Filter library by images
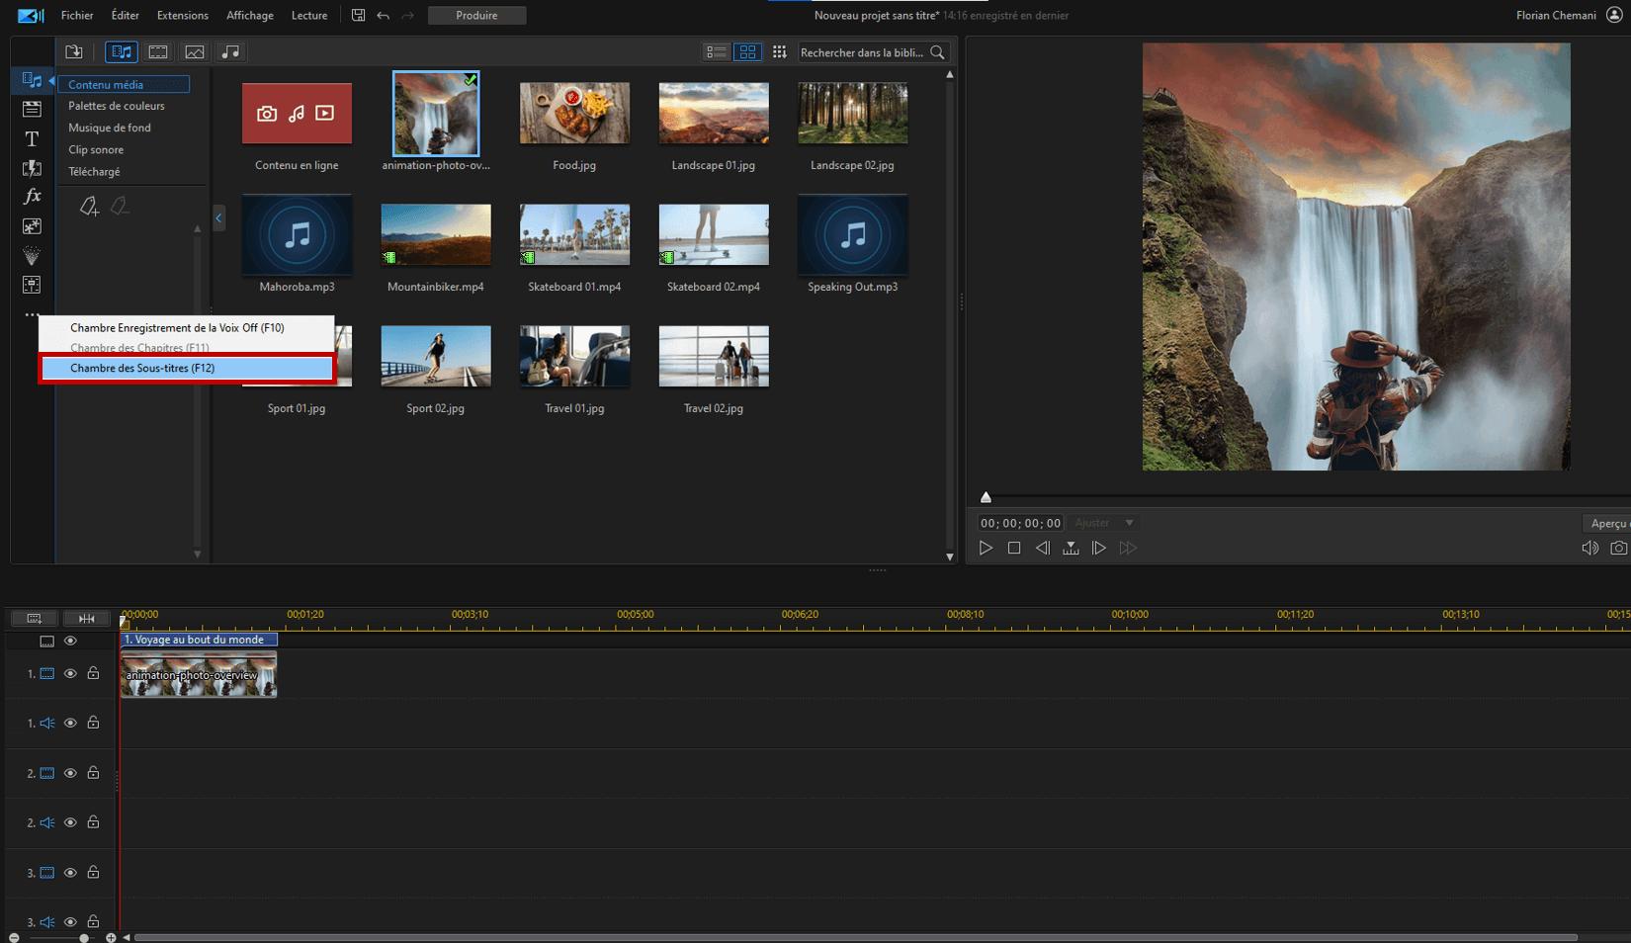Screen dimensions: 1631x943 tap(195, 51)
